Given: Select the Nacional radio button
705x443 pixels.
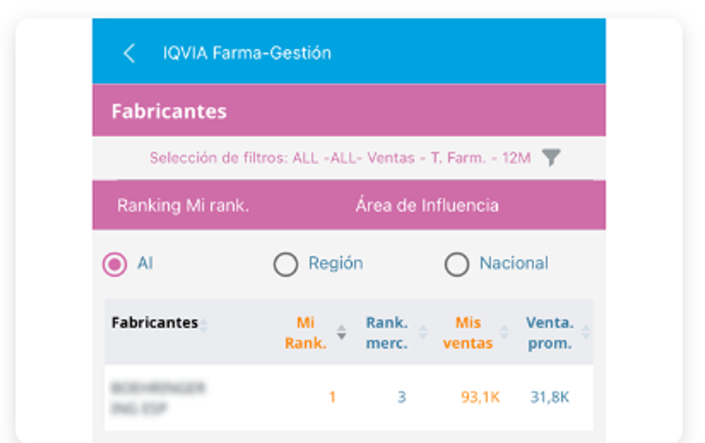Looking at the screenshot, I should click(x=457, y=264).
